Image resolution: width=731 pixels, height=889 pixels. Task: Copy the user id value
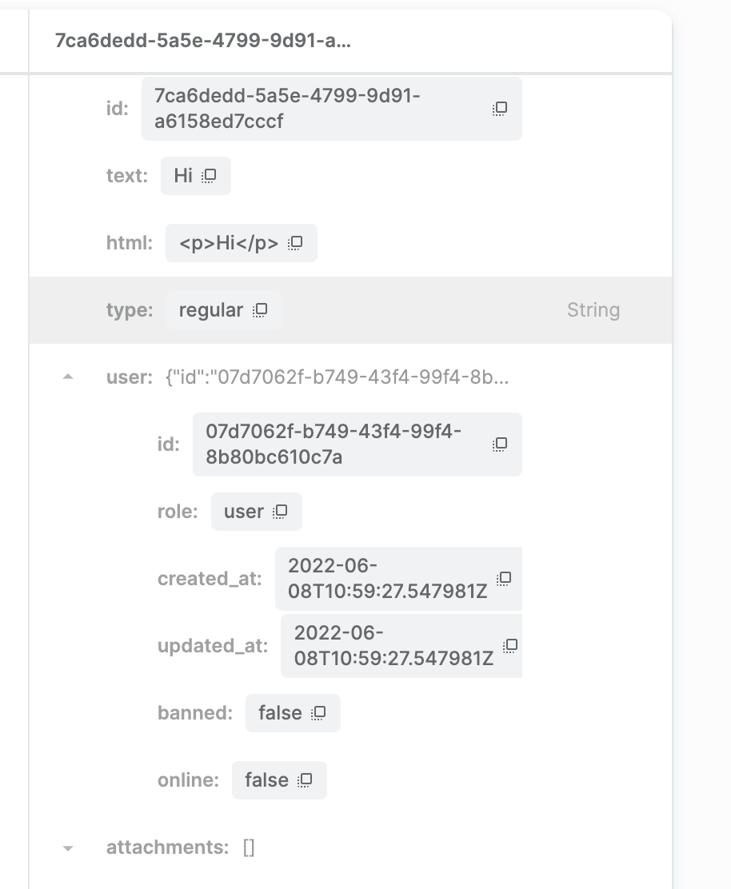pos(499,444)
